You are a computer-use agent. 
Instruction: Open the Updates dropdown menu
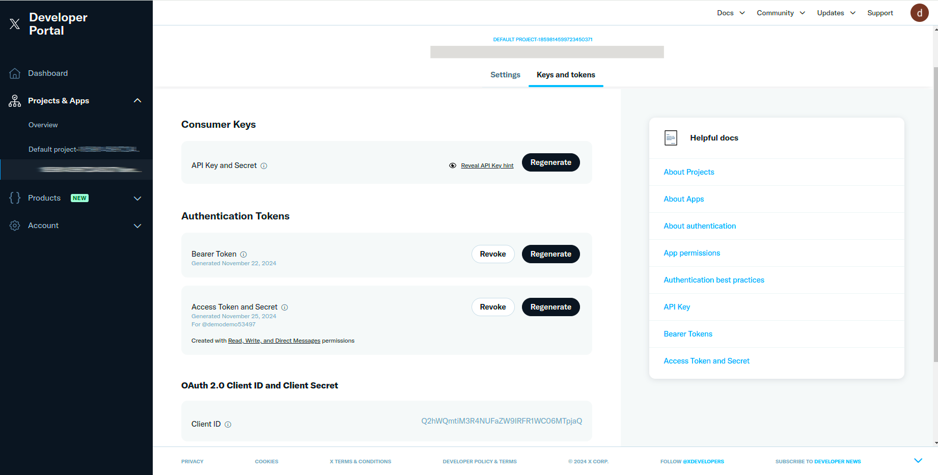point(836,13)
